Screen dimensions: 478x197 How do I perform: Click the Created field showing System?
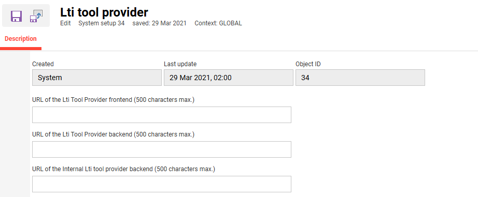pyautogui.click(x=97, y=78)
